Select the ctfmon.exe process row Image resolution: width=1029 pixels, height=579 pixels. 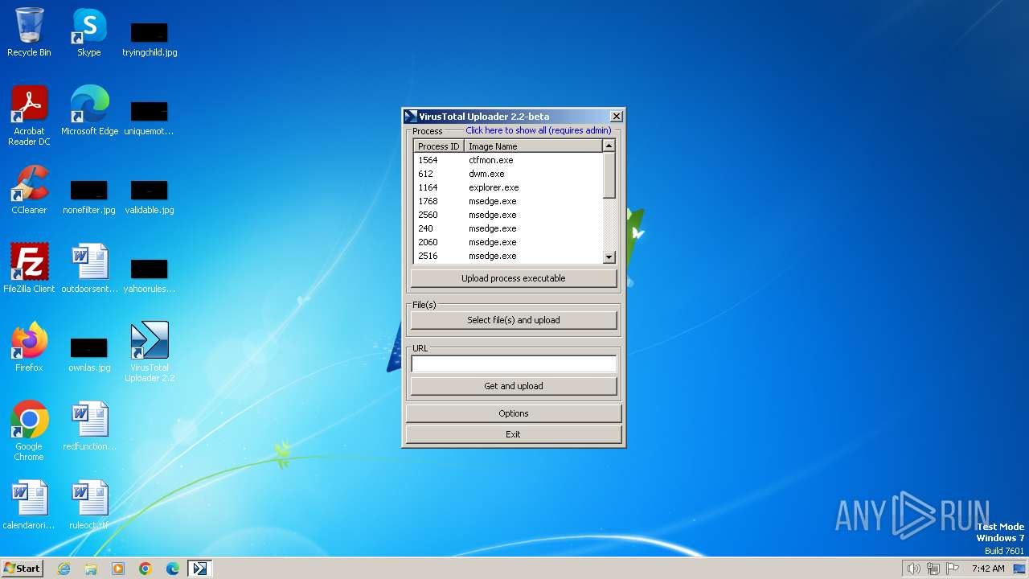click(x=508, y=160)
